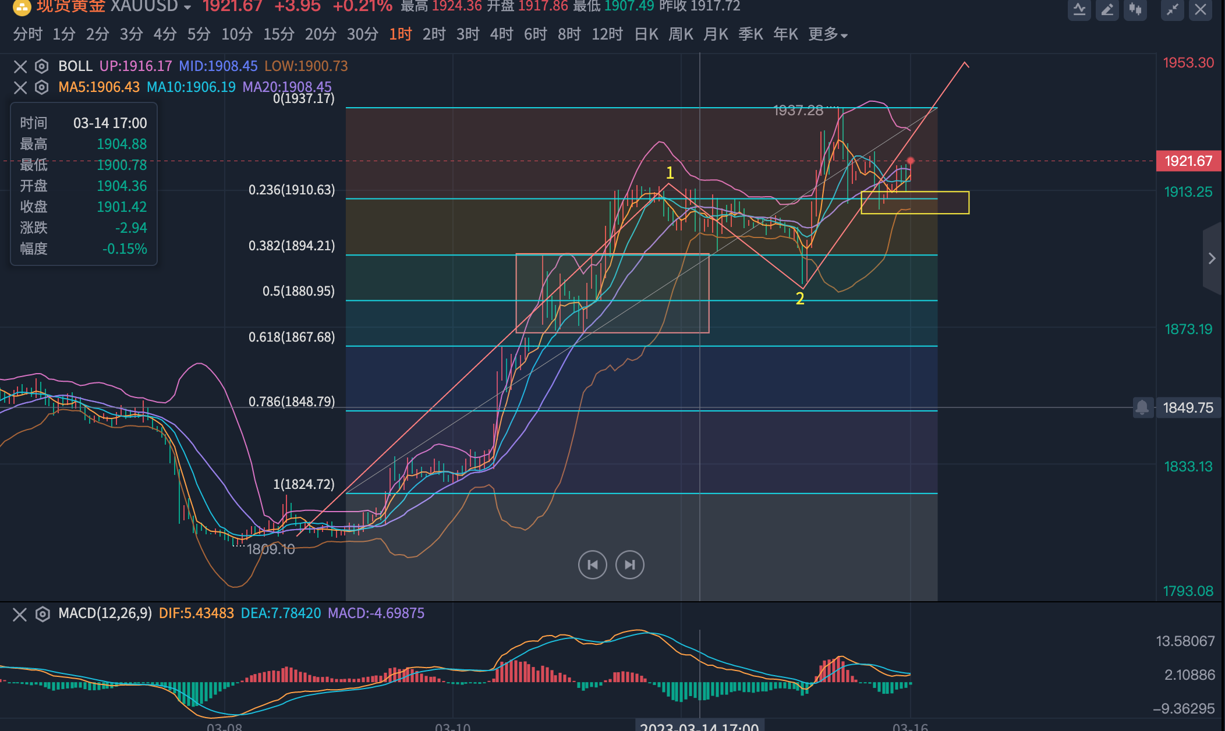Image resolution: width=1225 pixels, height=731 pixels.
Task: Click the collapse fullscreen arrows icon
Action: pos(1172,10)
